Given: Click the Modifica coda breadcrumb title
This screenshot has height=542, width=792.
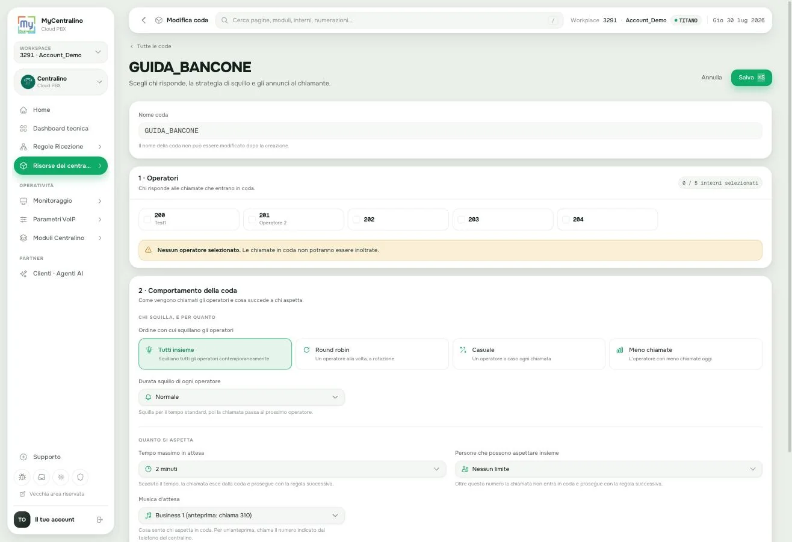Looking at the screenshot, I should 187,20.
